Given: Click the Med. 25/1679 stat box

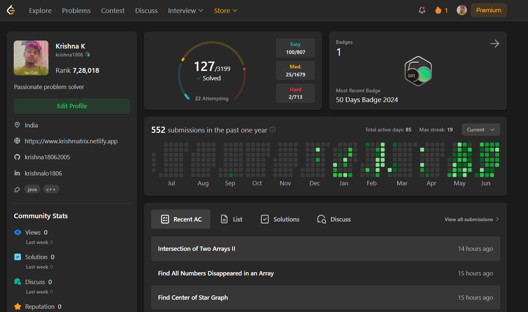Looking at the screenshot, I should point(295,70).
